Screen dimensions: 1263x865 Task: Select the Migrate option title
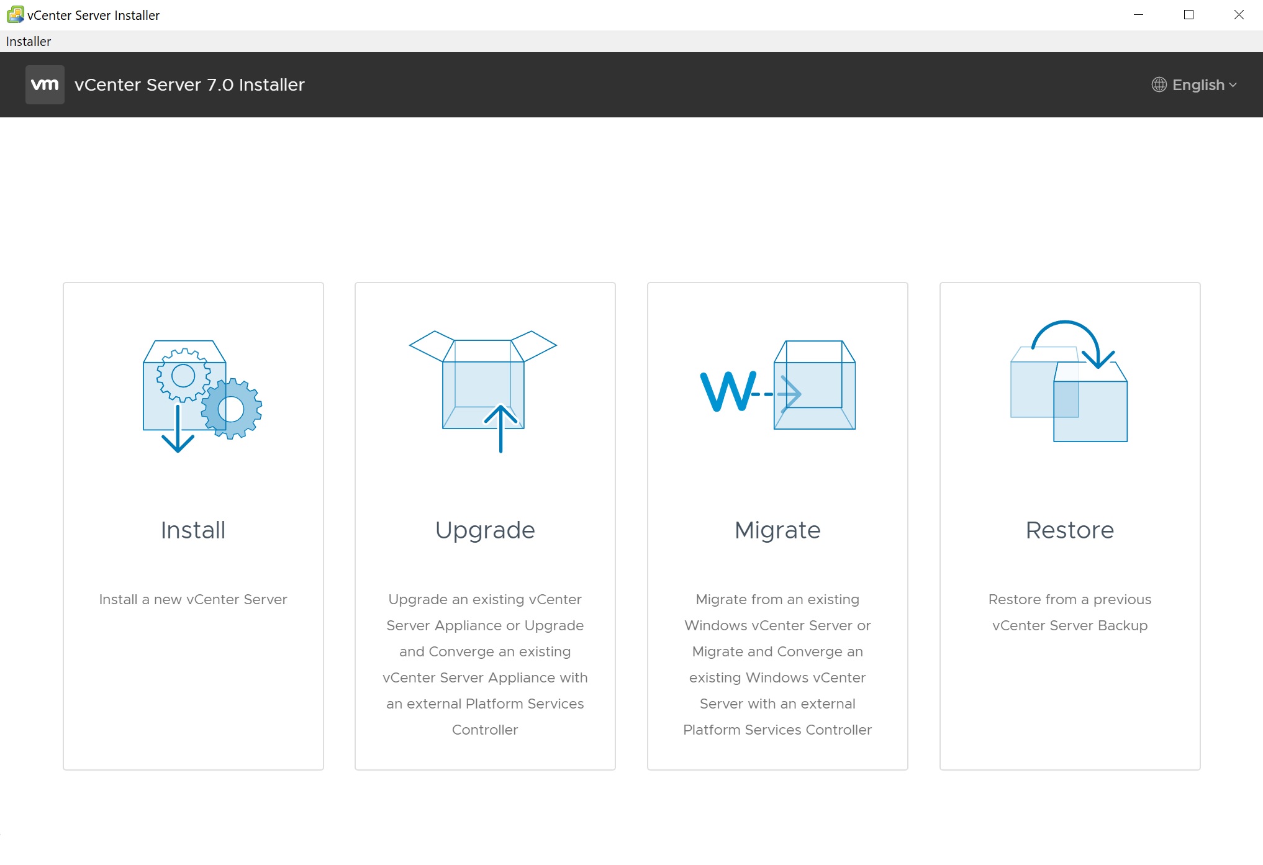(777, 531)
